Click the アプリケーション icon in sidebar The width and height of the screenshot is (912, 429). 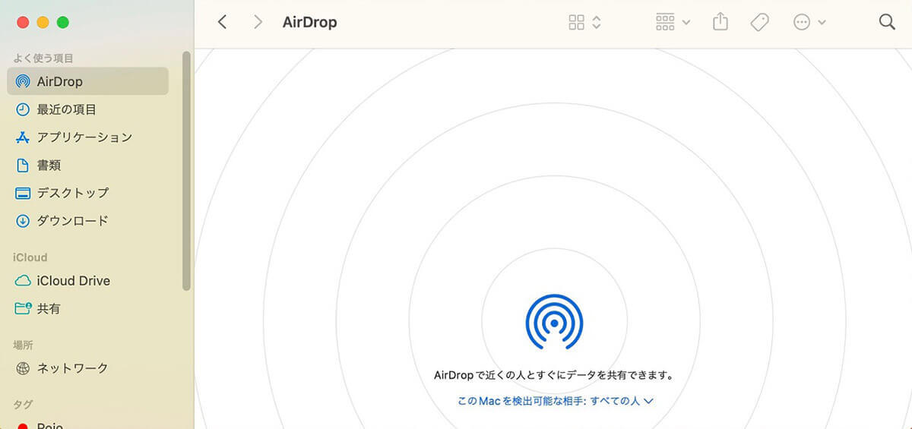[x=23, y=137]
